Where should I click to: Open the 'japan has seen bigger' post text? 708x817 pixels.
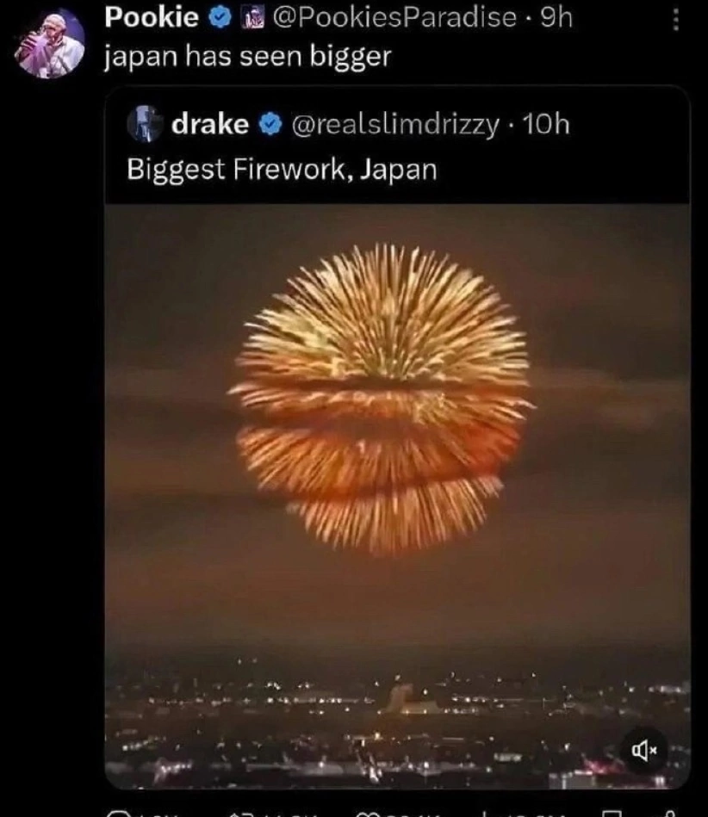point(248,56)
